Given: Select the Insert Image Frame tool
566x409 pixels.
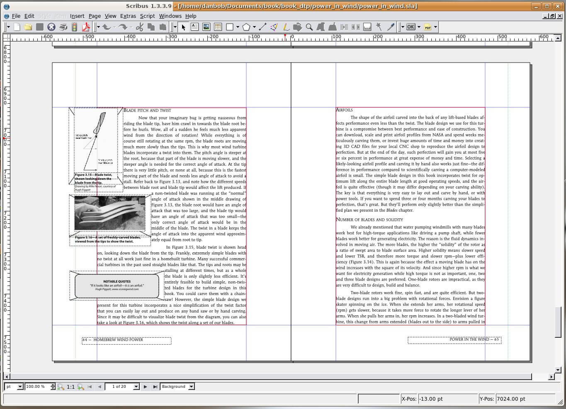Looking at the screenshot, I should tap(206, 27).
